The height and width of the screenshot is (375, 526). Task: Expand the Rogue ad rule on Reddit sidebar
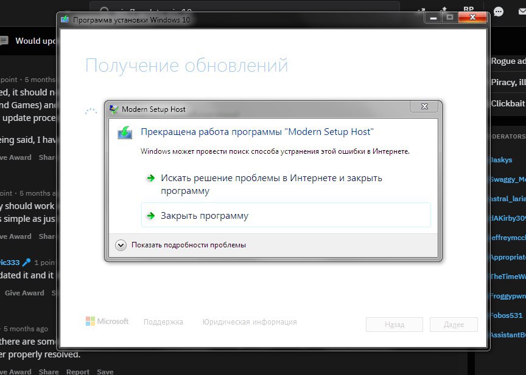coord(508,61)
